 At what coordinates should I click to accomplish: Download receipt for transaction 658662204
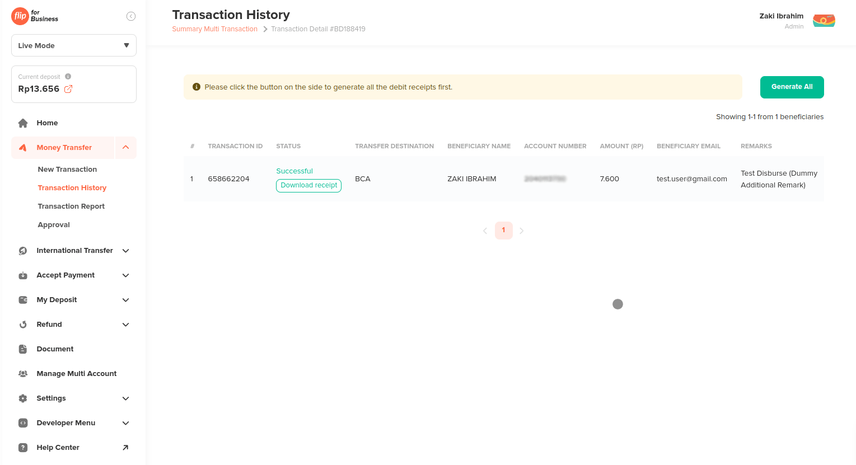click(x=308, y=185)
